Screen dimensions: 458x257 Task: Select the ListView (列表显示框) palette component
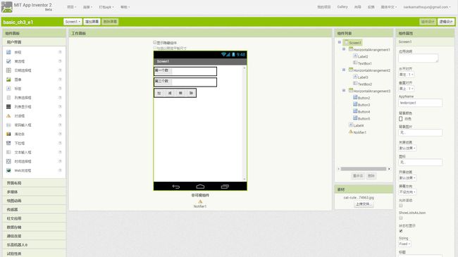click(x=23, y=106)
